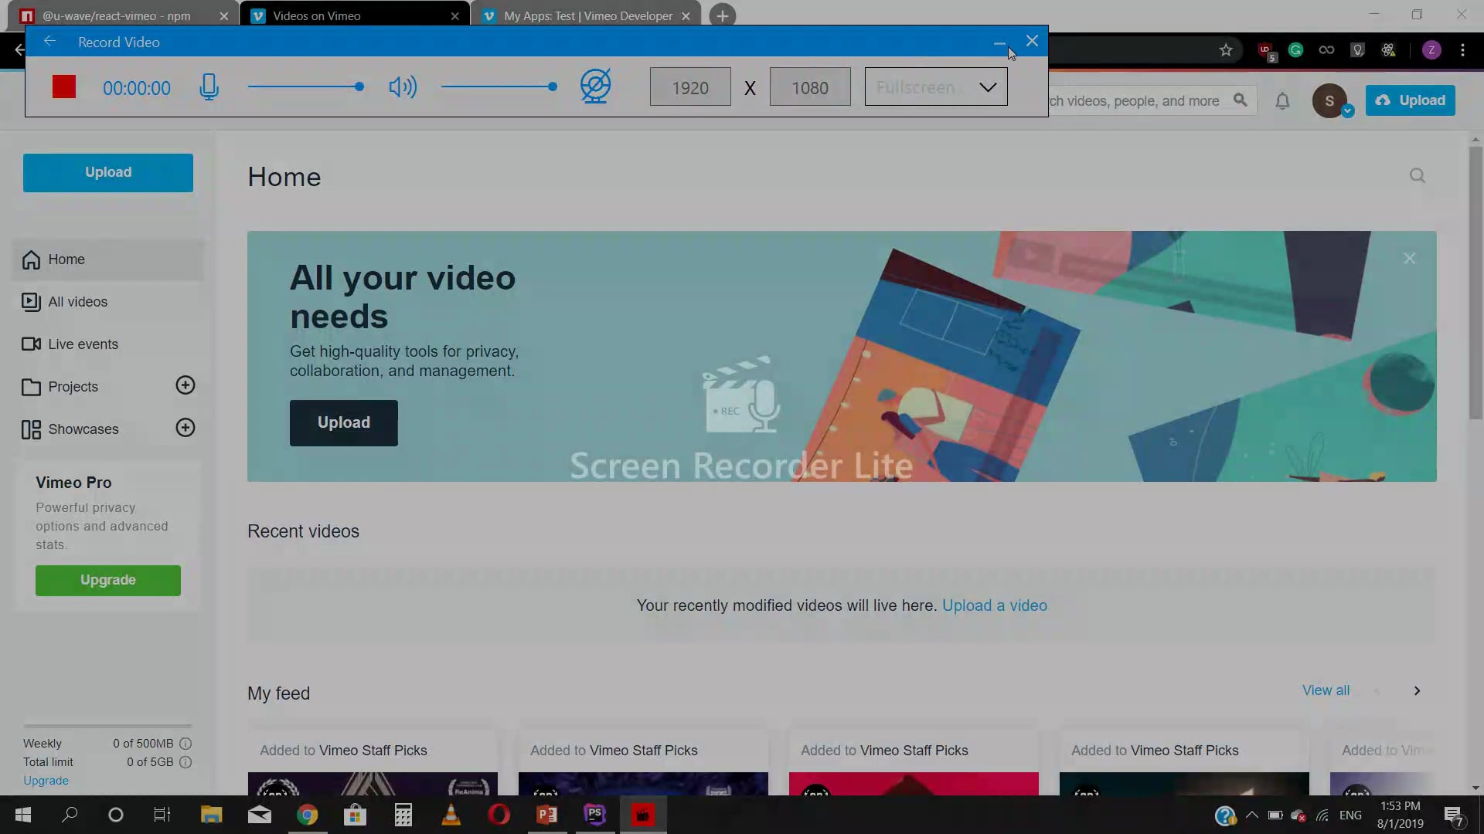Adjust the microphone volume slider
The width and height of the screenshot is (1484, 834).
tap(306, 86)
